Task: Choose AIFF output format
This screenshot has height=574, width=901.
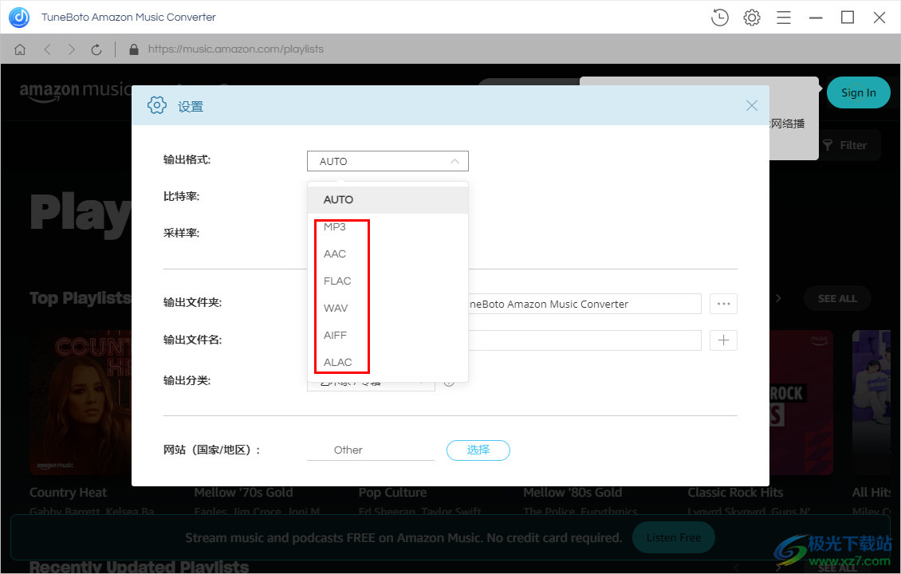Action: pyautogui.click(x=388, y=335)
